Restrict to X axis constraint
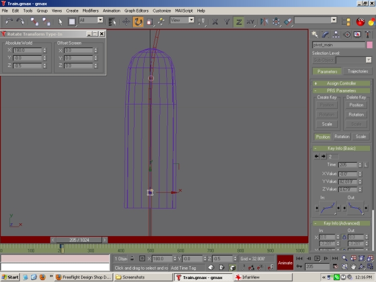The image size is (376, 282). (x=215, y=22)
